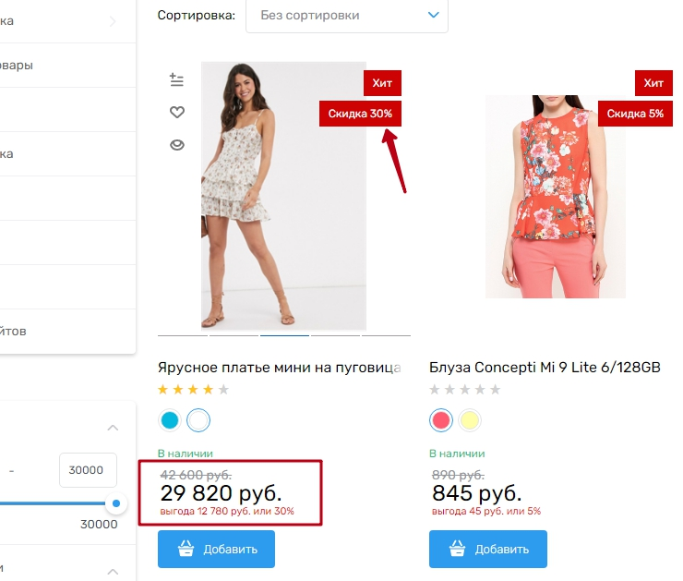Expand the sidebar menu item with arrow
This screenshot has height=581, width=683.
tap(113, 20)
